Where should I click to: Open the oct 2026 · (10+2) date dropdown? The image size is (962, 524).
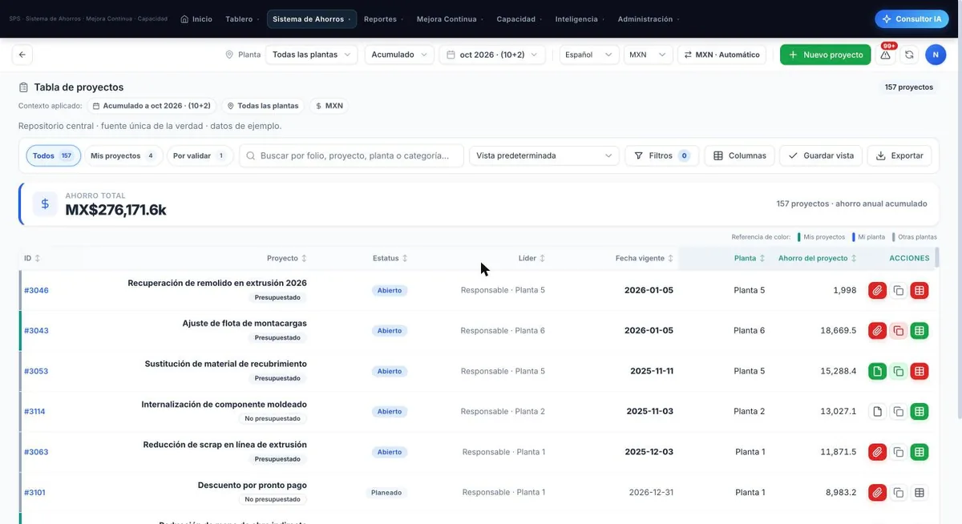pyautogui.click(x=492, y=54)
